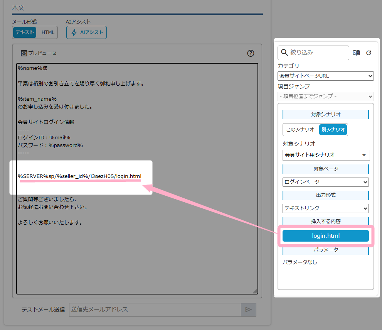Click the test mail address input field

155,310
